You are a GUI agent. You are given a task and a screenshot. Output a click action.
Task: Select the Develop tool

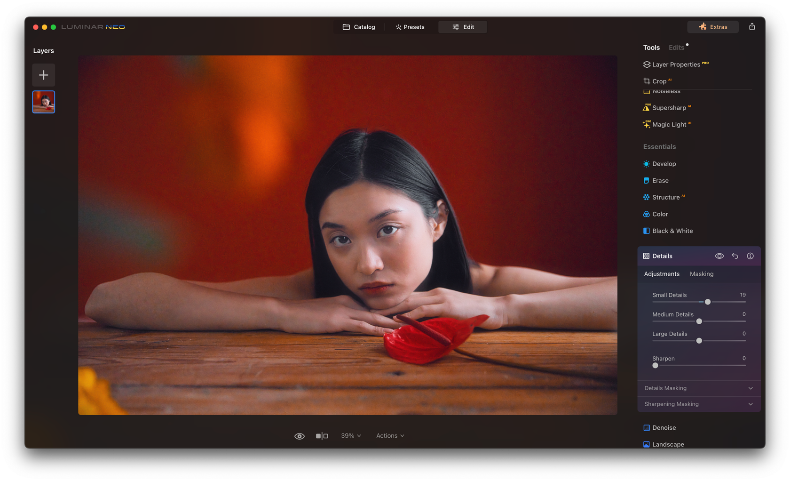(664, 163)
